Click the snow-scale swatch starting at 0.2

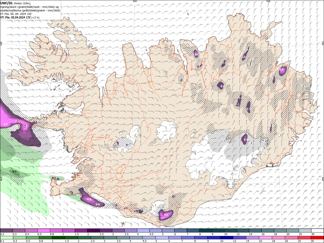tap(6, 231)
